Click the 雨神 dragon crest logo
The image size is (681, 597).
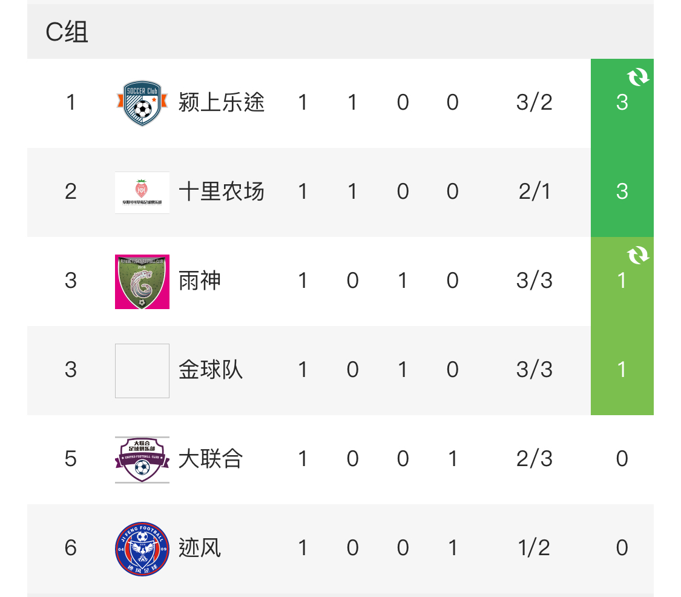click(x=142, y=282)
